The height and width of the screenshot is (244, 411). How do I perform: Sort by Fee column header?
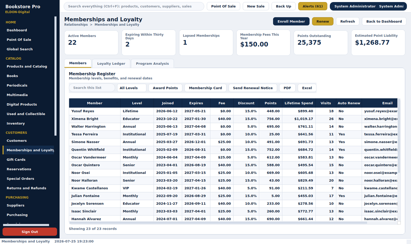pos(222,103)
